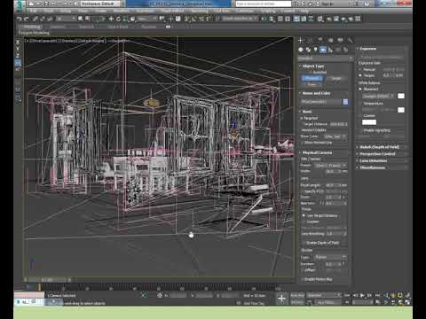426x319 pixels.
Task: Open the Render Setup icon
Action: [x=329, y=19]
